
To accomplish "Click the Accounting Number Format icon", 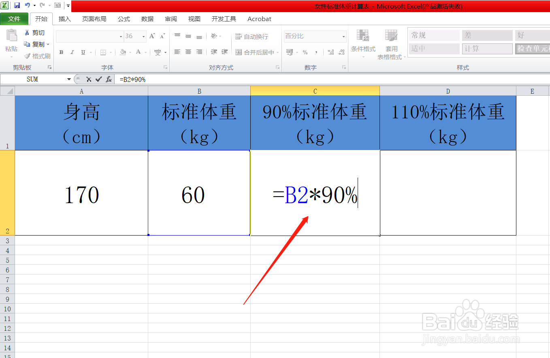I will (x=289, y=52).
